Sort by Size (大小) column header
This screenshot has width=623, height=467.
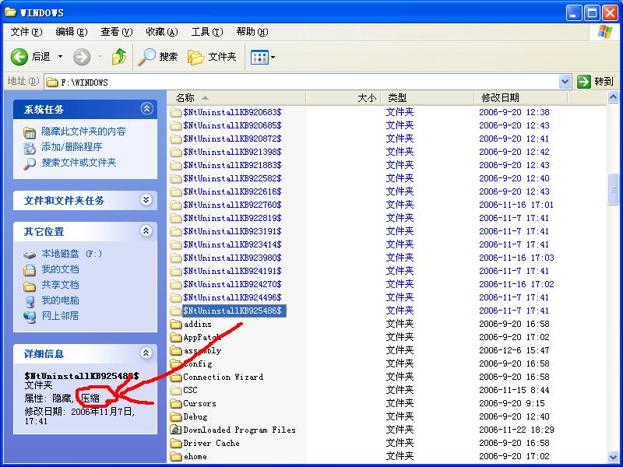click(343, 98)
